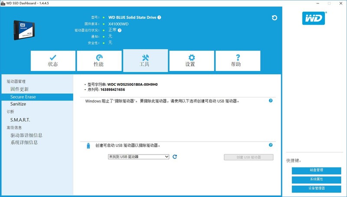The height and width of the screenshot is (197, 347).
Task: Select 固件更新 in the sidebar
Action: [20, 89]
